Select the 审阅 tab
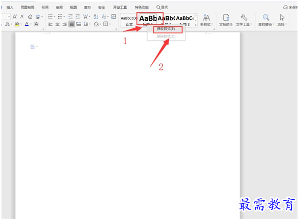 coord(59,7)
